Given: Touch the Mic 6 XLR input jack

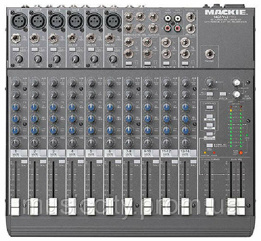Looking at the screenshot, I should 113,21.
